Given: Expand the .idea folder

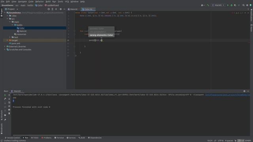Looking at the screenshot, I should [8, 16].
